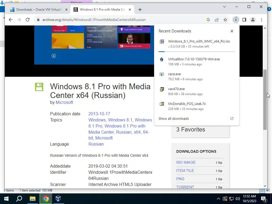This screenshot has width=272, height=204.
Task: Open the Russian language link
Action: [96, 144]
